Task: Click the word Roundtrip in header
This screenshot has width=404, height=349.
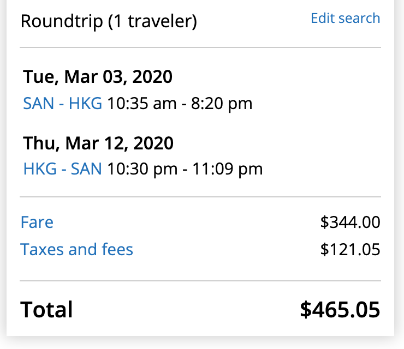Action: click(61, 22)
